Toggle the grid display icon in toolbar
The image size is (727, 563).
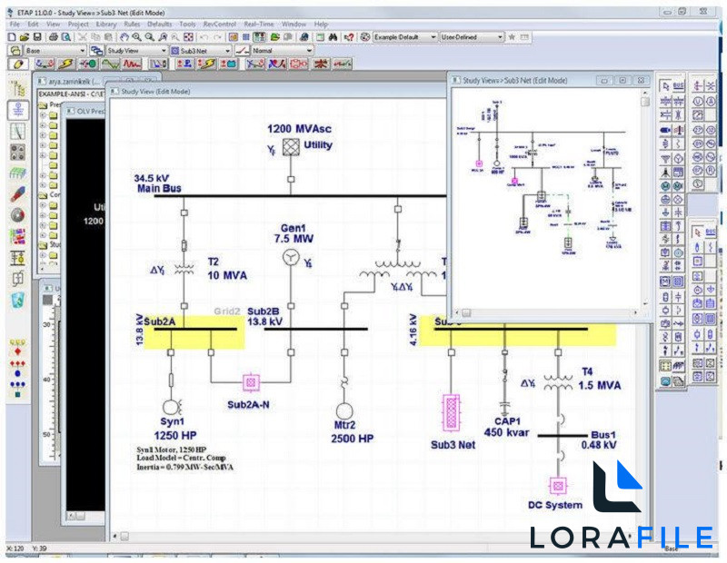(245, 36)
